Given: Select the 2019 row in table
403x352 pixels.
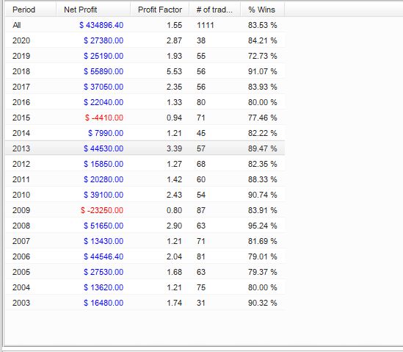Looking at the screenshot, I should point(145,56).
